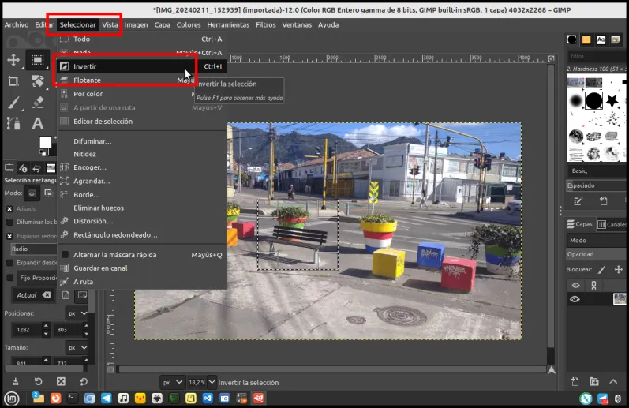Toggle Alisado checkbox

point(9,208)
